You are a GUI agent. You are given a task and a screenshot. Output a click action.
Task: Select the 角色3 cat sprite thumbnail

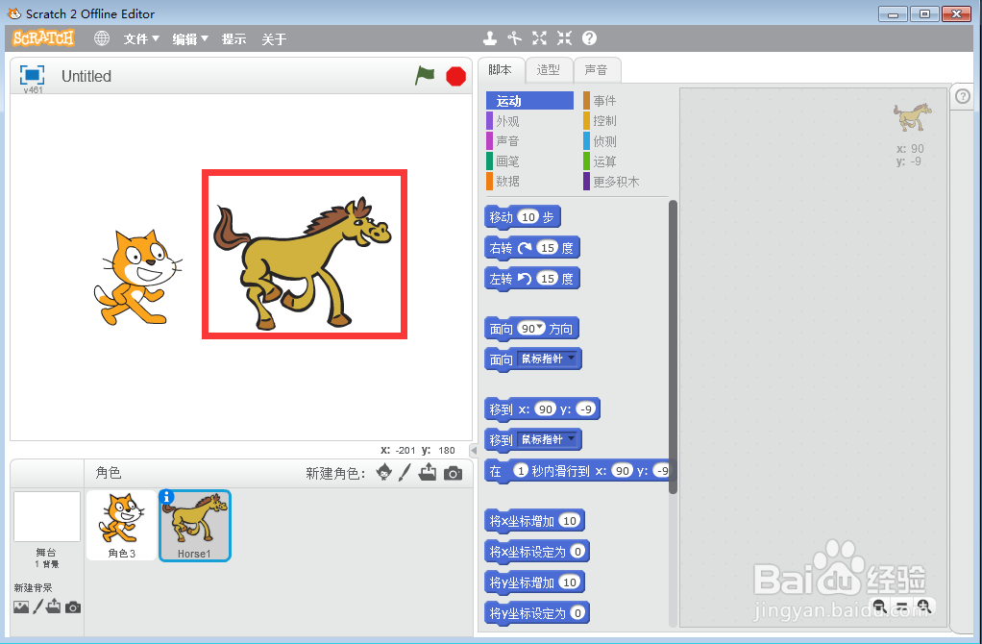point(121,525)
